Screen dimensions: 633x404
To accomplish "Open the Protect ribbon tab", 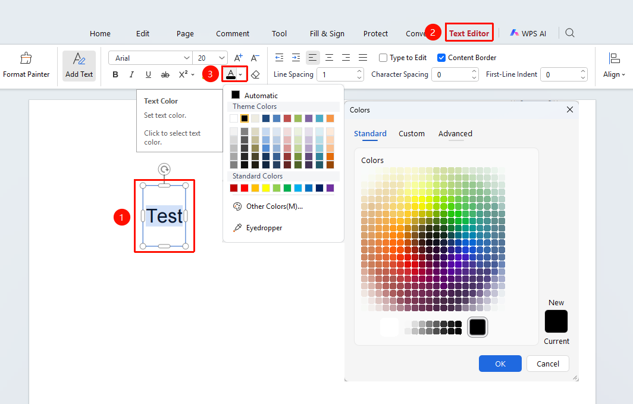I will 375,33.
